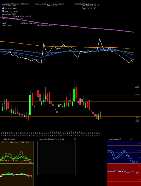Click the blue 20 Day legend swatch

3,5
